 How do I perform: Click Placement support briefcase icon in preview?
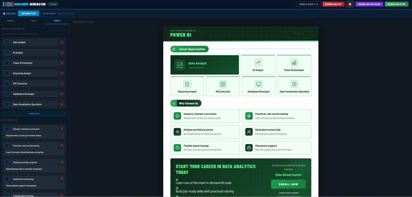(x=249, y=148)
